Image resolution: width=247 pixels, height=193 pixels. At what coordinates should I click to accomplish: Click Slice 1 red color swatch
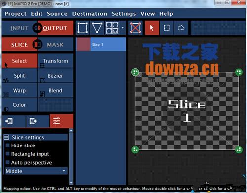[x=83, y=45]
